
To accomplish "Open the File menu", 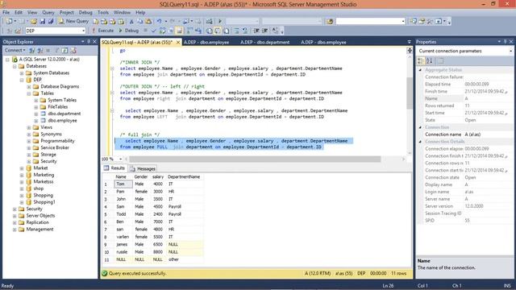I will [6, 13].
